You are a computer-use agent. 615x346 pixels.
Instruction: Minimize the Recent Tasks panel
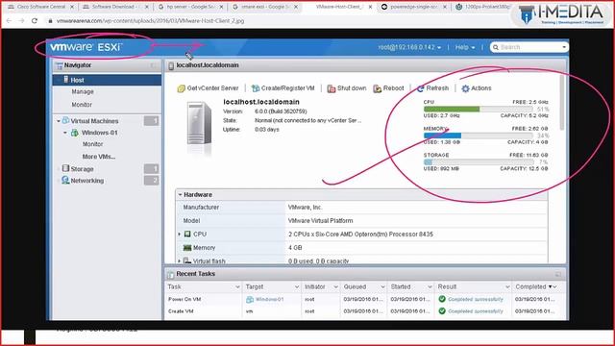(558, 274)
